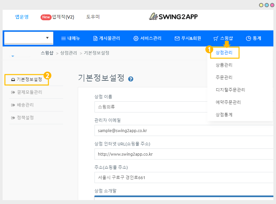Click the 상점 이름 input field
Image resolution: width=276 pixels, height=204 pixels.
(183, 107)
